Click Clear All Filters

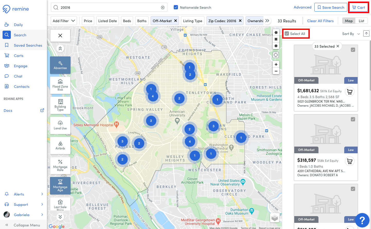coord(320,21)
